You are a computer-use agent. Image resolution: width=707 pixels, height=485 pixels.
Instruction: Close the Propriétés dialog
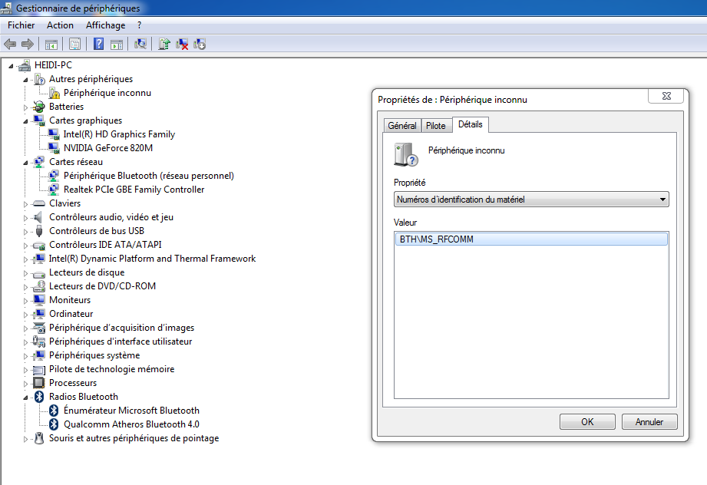click(666, 96)
